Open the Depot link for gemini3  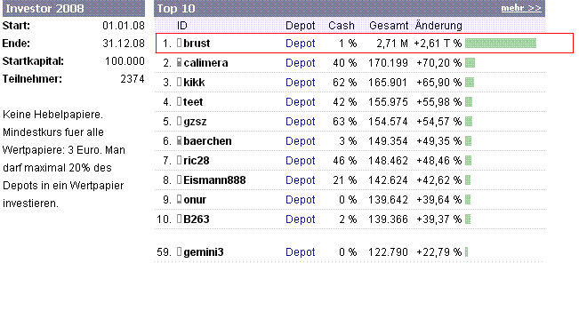[x=301, y=252]
